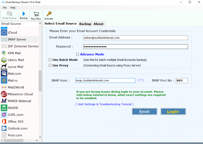Click the Reset button

(144, 112)
